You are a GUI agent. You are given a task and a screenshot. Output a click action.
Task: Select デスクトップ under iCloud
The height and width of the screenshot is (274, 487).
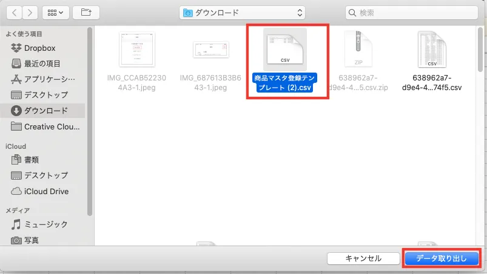pos(42,175)
